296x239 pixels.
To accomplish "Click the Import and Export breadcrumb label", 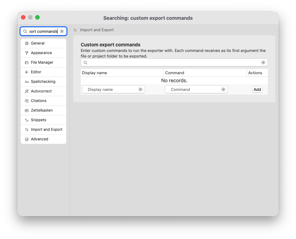I will [97, 30].
